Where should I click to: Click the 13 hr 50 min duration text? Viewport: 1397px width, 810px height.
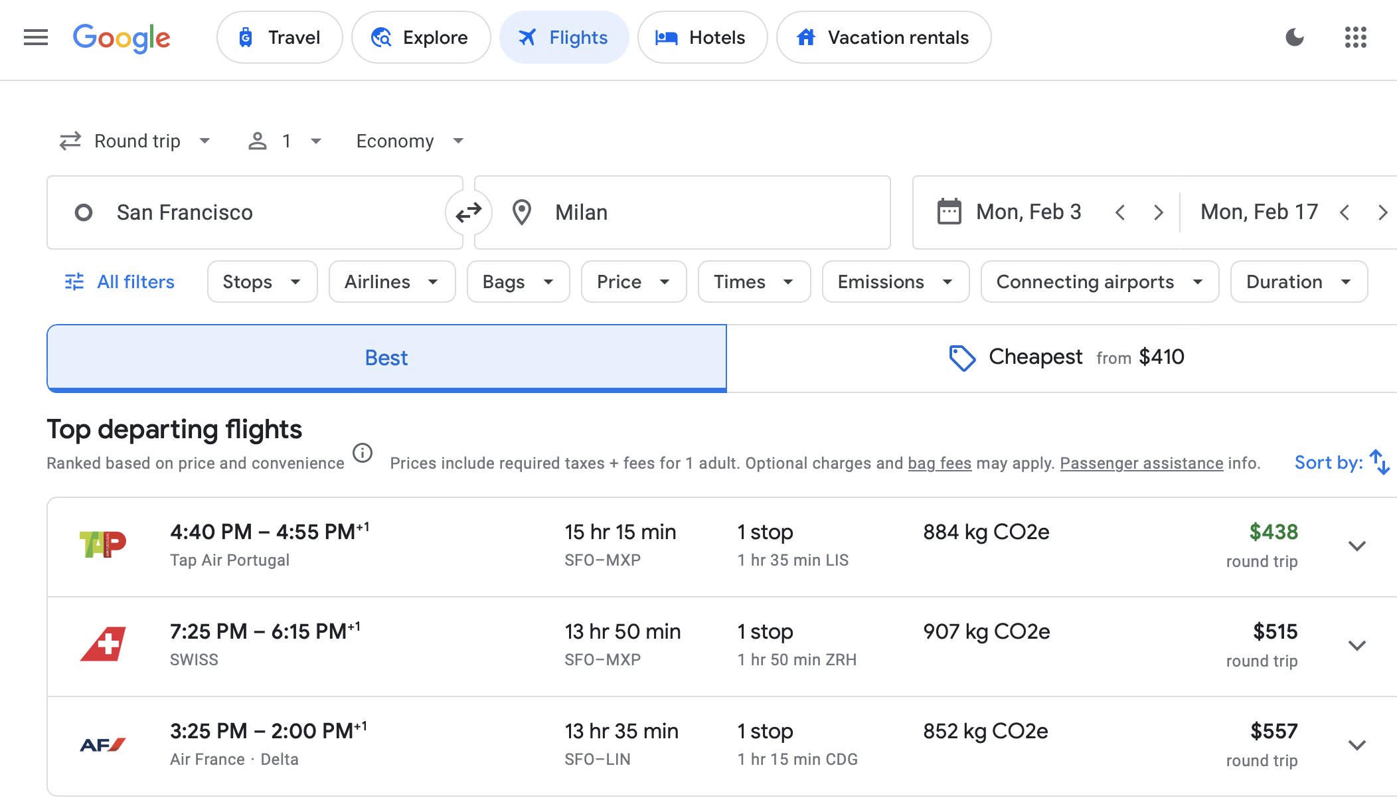pyautogui.click(x=623, y=631)
